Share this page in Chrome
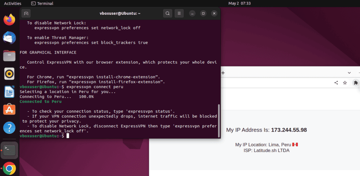Viewport: 360px width, 176px height. (x=336, y=83)
